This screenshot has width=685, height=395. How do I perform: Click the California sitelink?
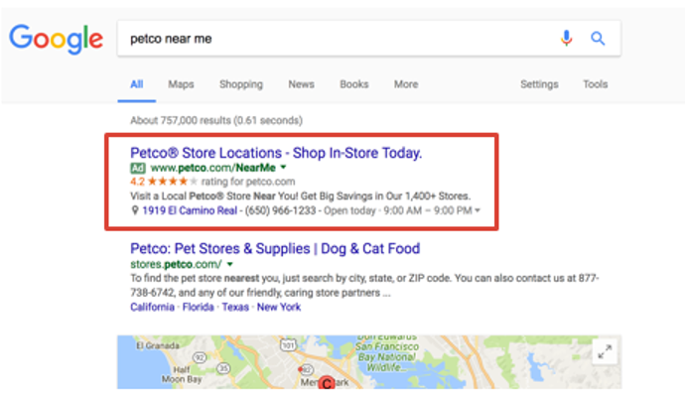pos(152,308)
